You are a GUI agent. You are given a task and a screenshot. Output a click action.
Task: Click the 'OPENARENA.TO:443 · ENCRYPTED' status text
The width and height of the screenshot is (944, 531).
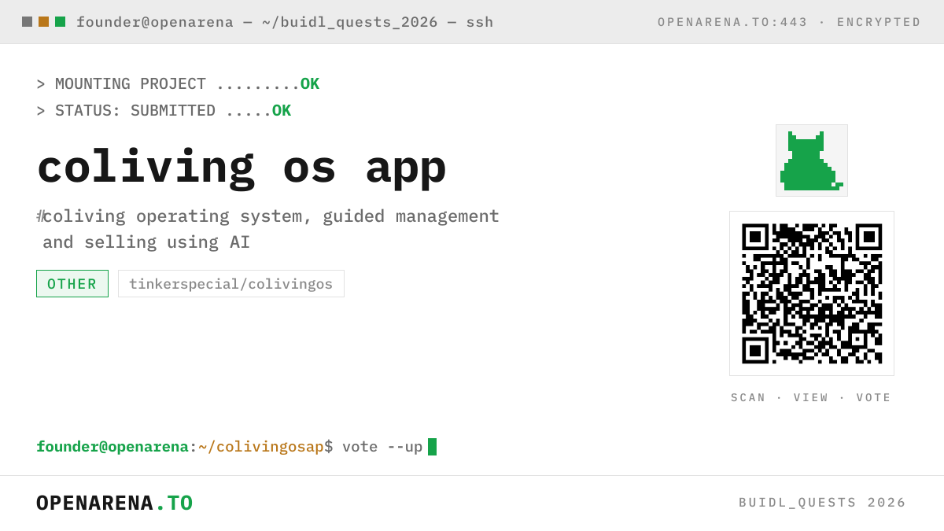coord(789,22)
